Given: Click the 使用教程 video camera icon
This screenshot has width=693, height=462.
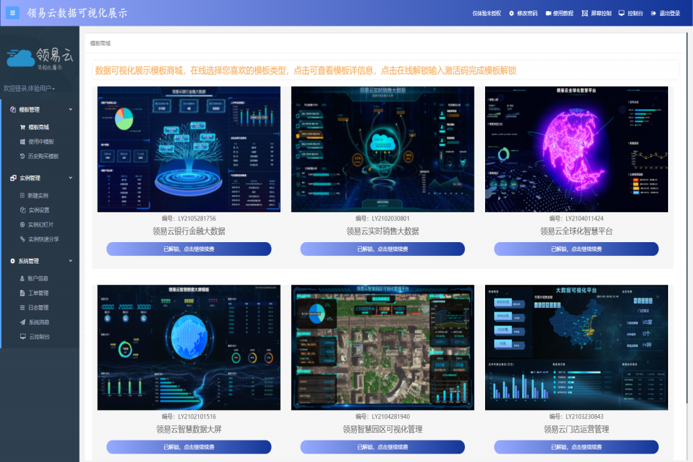Looking at the screenshot, I should [x=548, y=13].
